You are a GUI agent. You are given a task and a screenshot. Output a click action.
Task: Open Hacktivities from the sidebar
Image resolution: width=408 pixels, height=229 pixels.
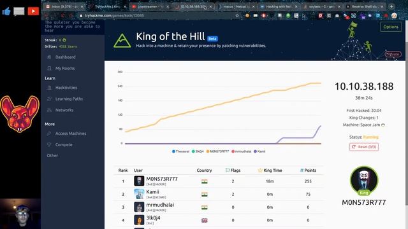[66, 88]
